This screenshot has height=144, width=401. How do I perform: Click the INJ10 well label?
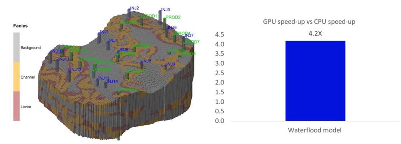(x=57, y=51)
